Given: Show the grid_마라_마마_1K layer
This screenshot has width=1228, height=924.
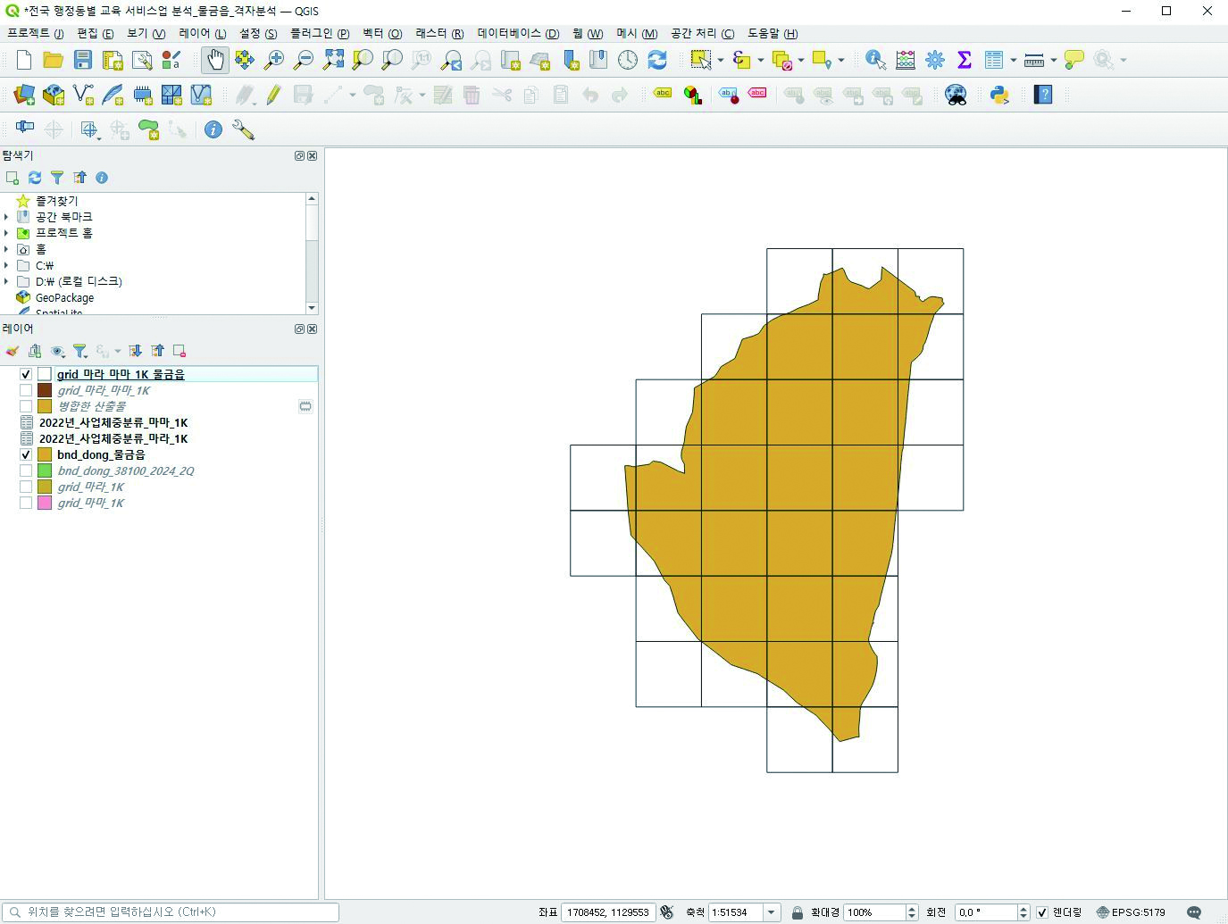Looking at the screenshot, I should point(26,390).
